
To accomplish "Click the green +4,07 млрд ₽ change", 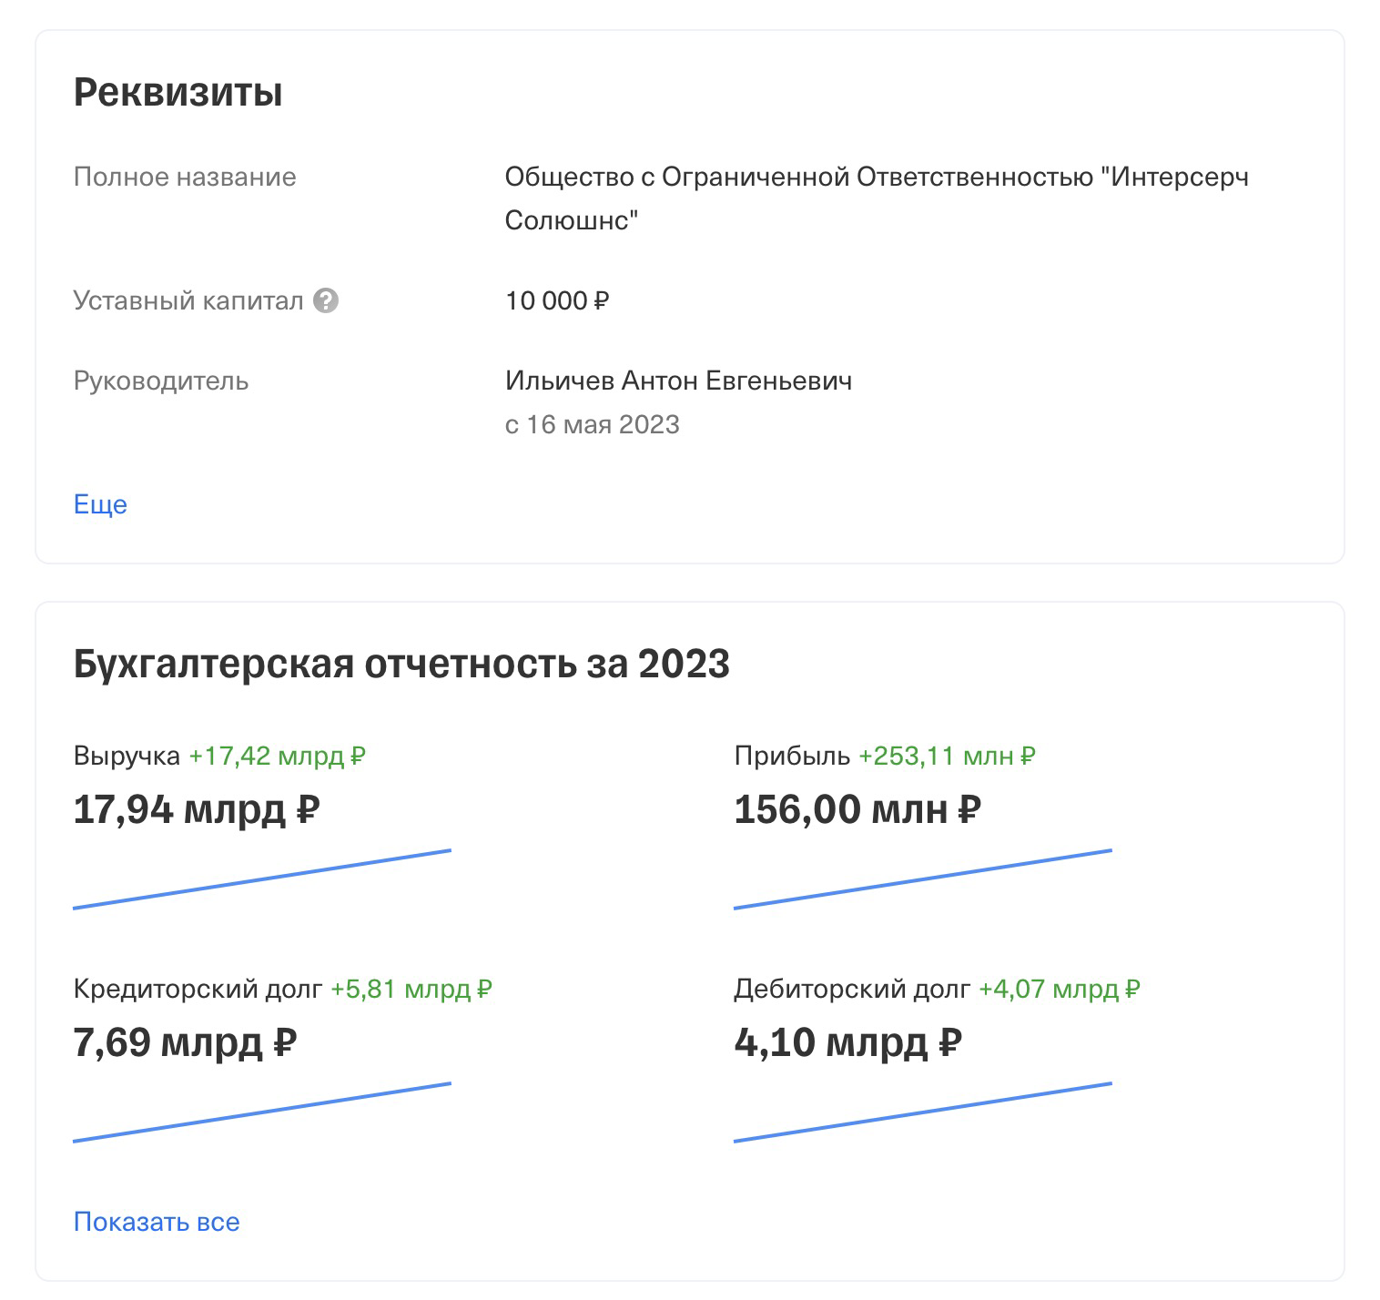I will pos(1060,990).
